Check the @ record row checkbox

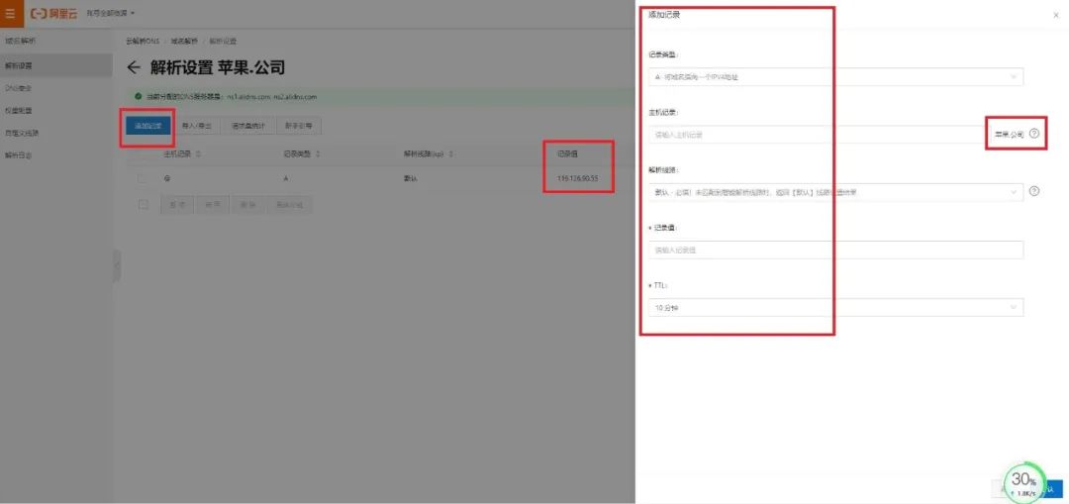click(x=143, y=178)
